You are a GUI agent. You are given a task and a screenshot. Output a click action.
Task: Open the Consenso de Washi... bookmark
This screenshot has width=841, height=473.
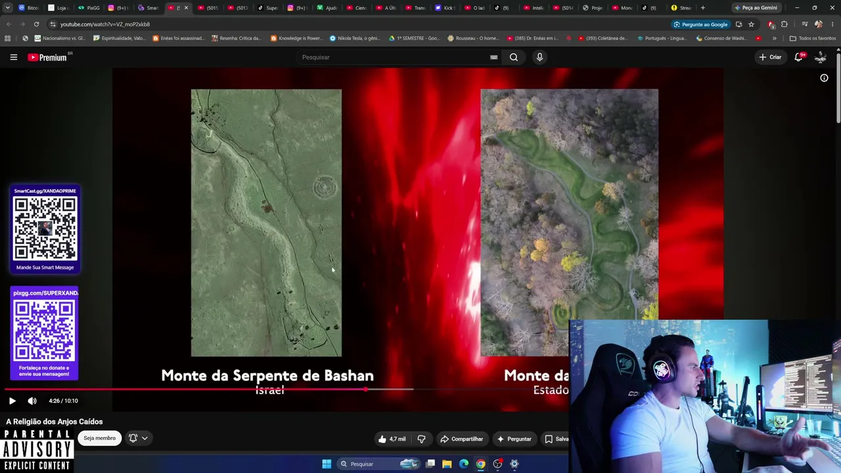[721, 38]
